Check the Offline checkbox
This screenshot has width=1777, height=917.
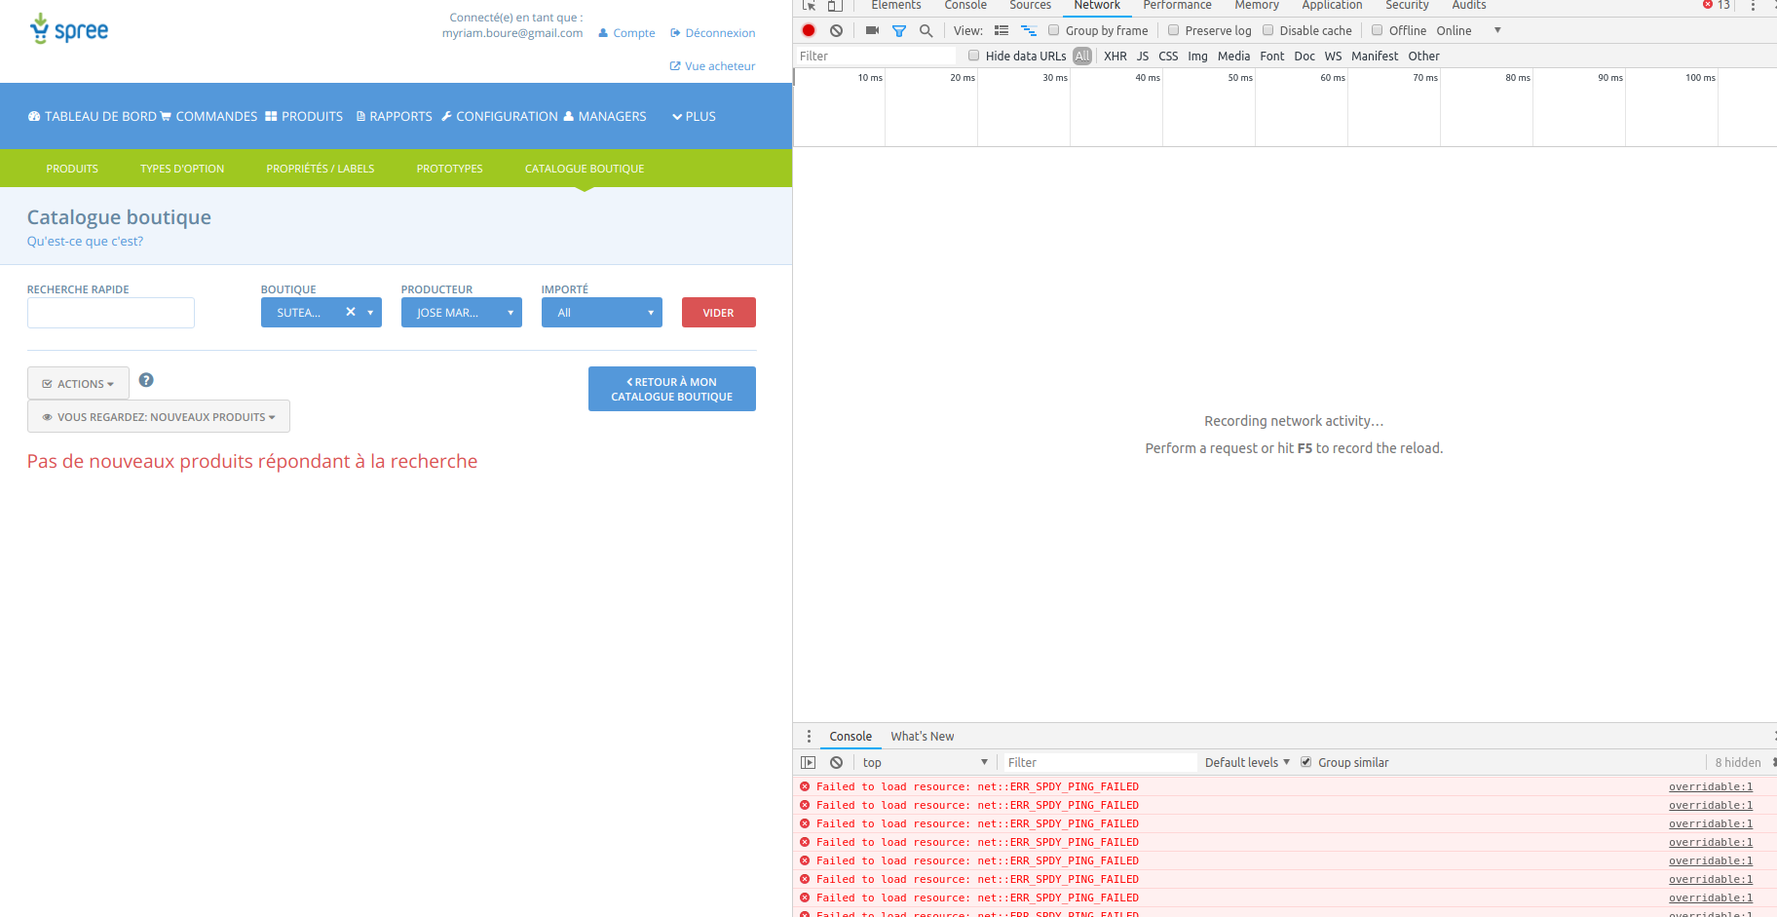click(1377, 30)
